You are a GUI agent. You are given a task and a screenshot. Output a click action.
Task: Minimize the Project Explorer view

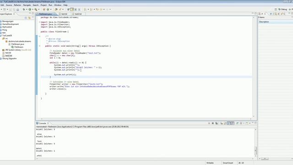[30, 14]
